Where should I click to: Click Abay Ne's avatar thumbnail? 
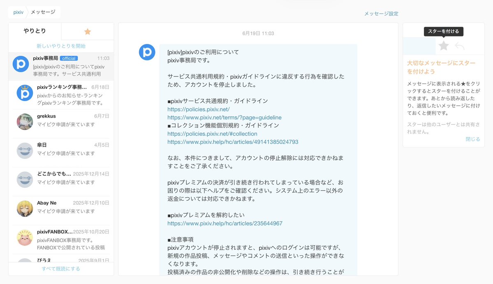pyautogui.click(x=25, y=209)
